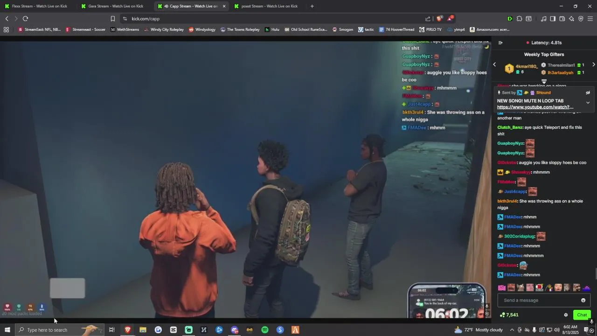Click username bkth3rul4 in chat

pos(507,202)
